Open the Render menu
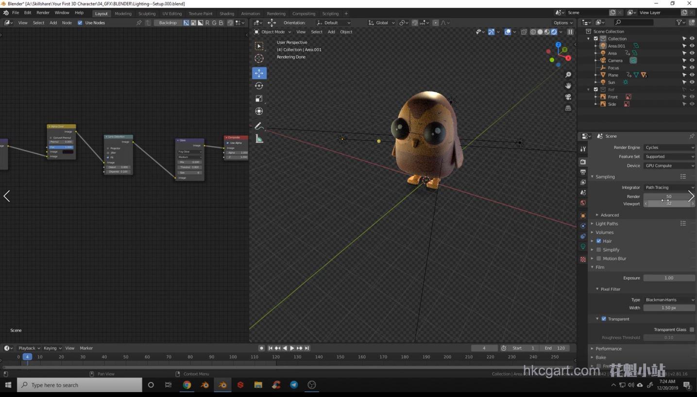The height and width of the screenshot is (397, 697). point(43,13)
